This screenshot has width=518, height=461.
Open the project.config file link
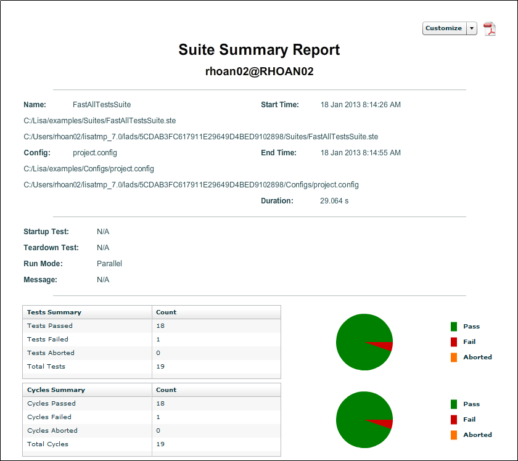click(94, 152)
